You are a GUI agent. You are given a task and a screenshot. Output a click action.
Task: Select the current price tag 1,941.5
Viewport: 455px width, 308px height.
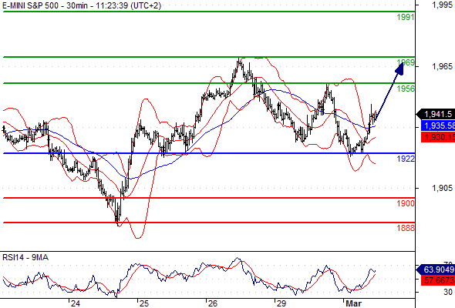(436, 114)
